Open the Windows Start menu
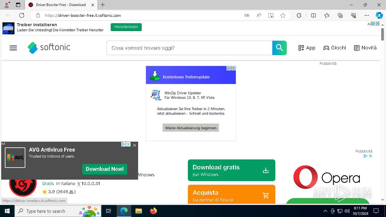The image size is (386, 217). point(7,211)
